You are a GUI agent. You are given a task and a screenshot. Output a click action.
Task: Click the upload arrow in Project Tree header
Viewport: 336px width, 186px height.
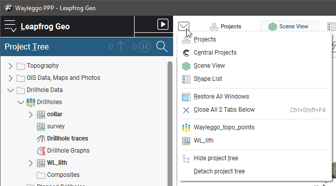[x=121, y=46]
